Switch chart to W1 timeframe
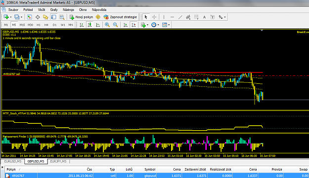 [63, 25]
